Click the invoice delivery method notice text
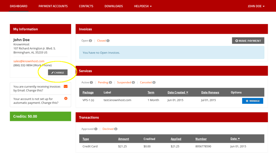 (x=37, y=88)
